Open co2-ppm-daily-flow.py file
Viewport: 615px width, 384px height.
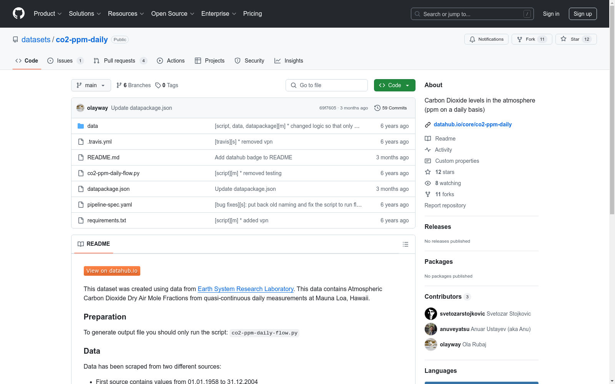113,173
